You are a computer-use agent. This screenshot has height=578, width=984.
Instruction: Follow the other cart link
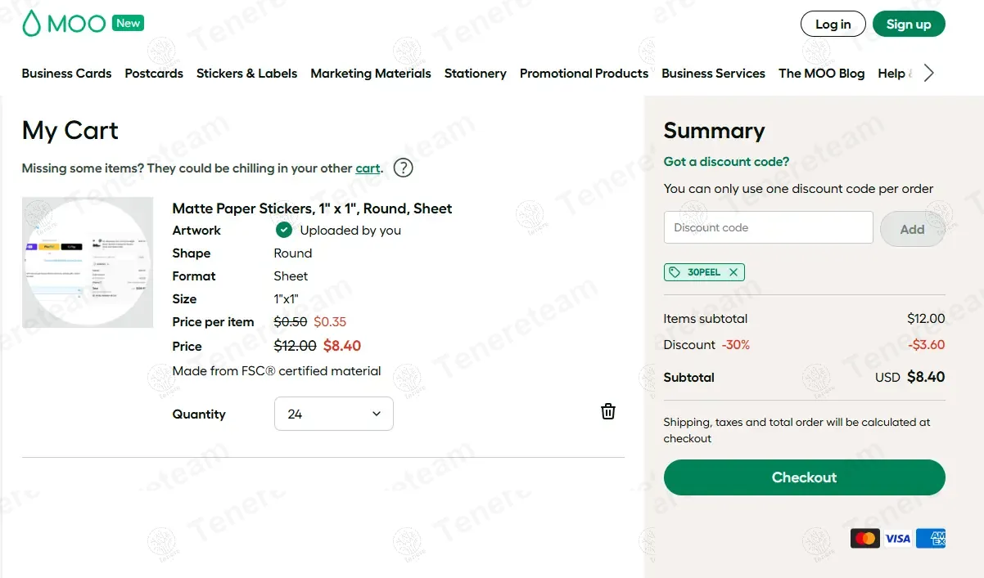368,168
